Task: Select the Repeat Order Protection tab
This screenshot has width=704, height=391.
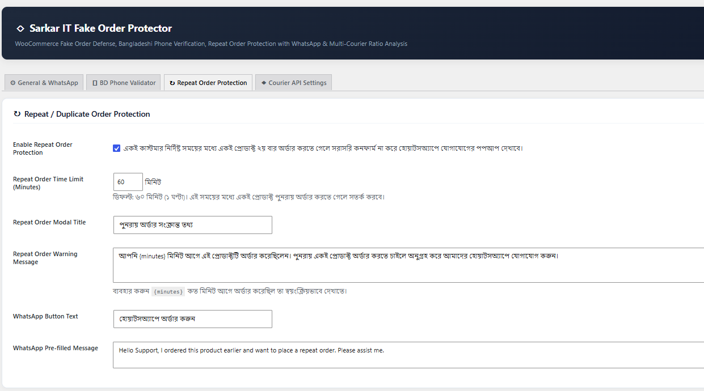Action: tap(208, 83)
